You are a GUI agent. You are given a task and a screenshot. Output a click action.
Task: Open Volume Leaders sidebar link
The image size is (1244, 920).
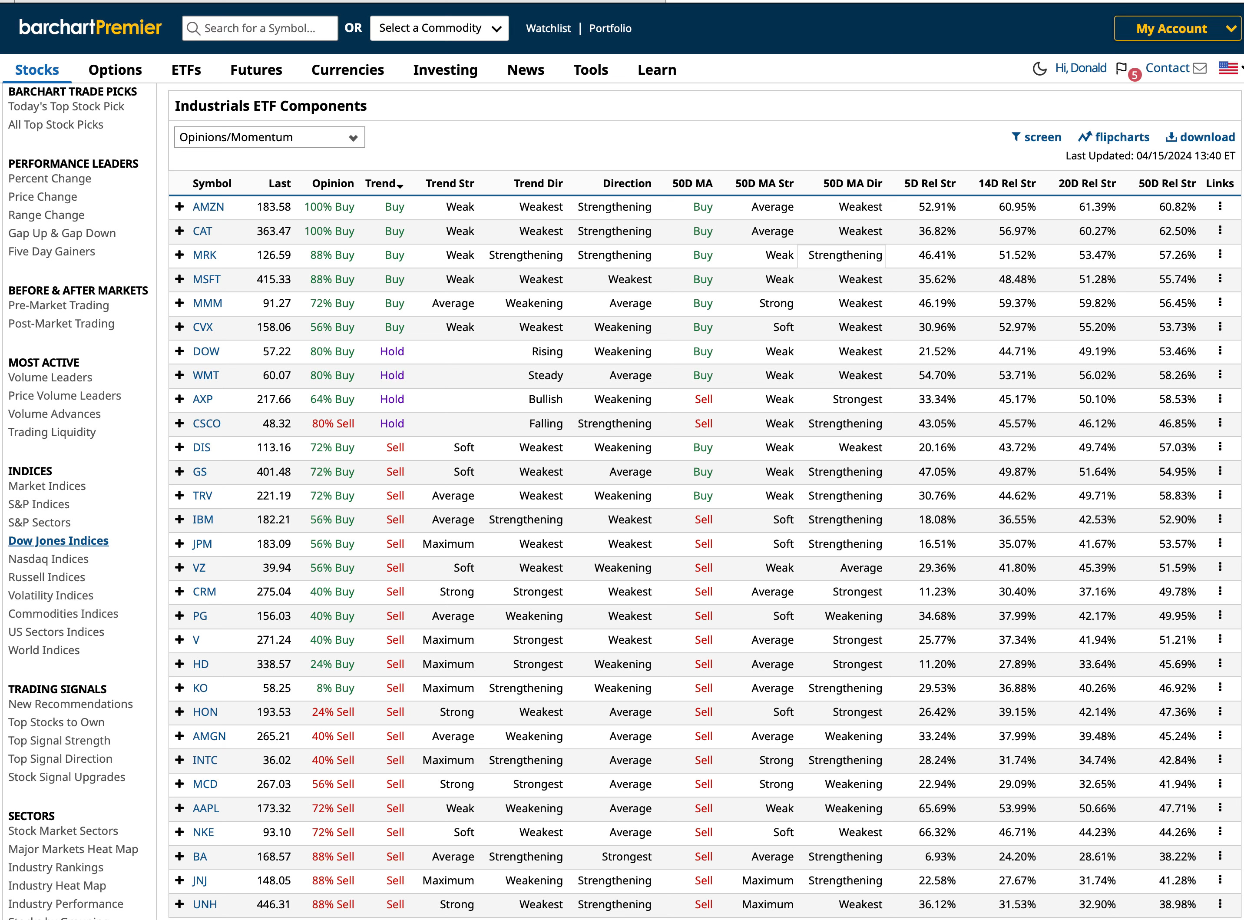50,377
